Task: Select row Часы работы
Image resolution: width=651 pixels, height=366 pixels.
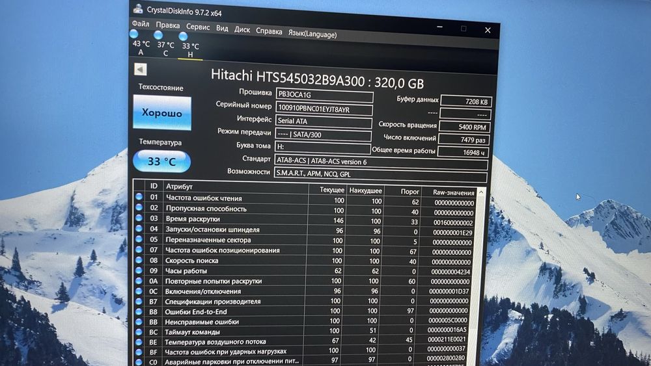Action: point(303,271)
